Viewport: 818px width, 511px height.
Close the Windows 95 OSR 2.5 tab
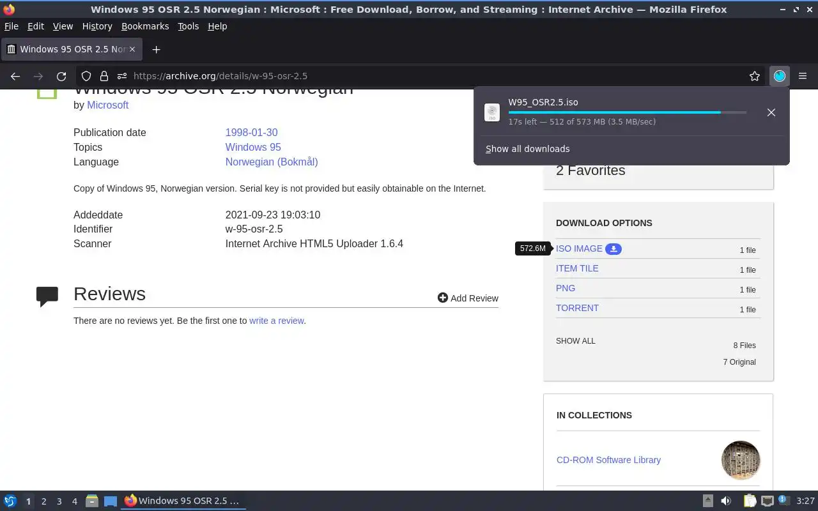pos(132,49)
